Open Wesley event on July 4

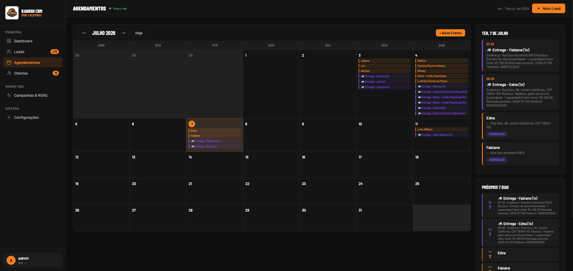tap(442, 71)
